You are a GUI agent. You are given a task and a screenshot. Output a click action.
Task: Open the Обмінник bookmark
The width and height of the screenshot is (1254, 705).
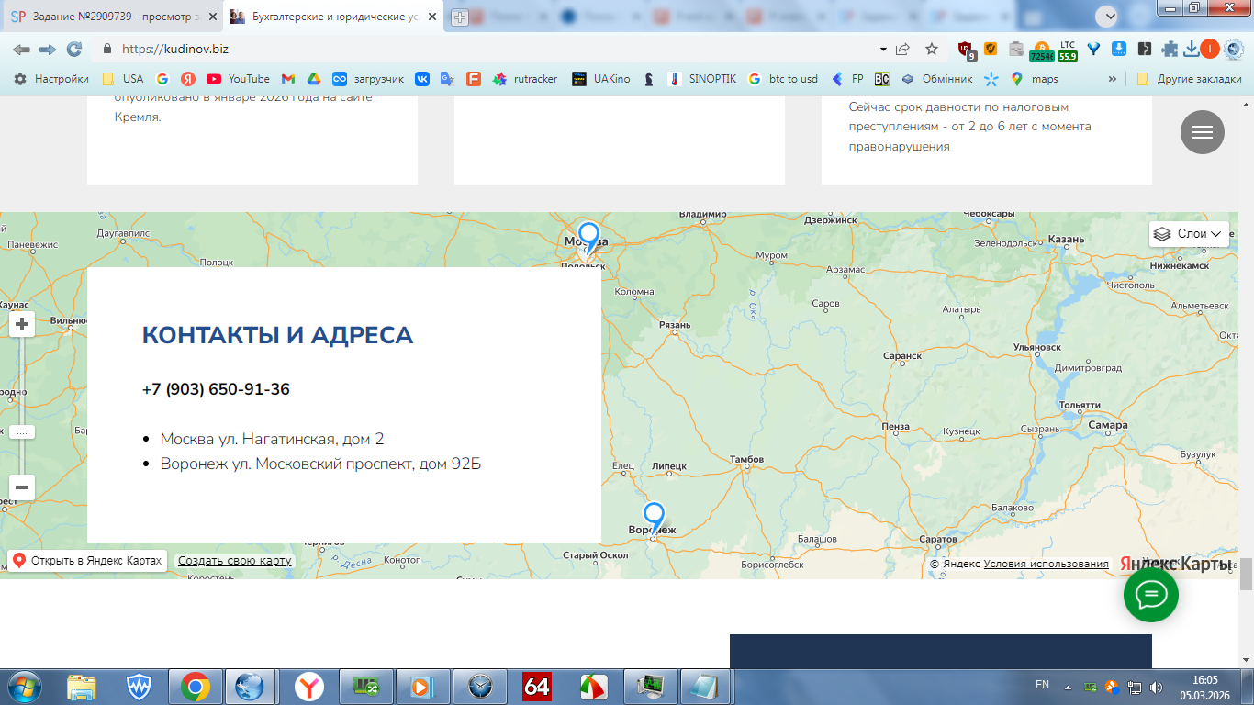coord(936,79)
